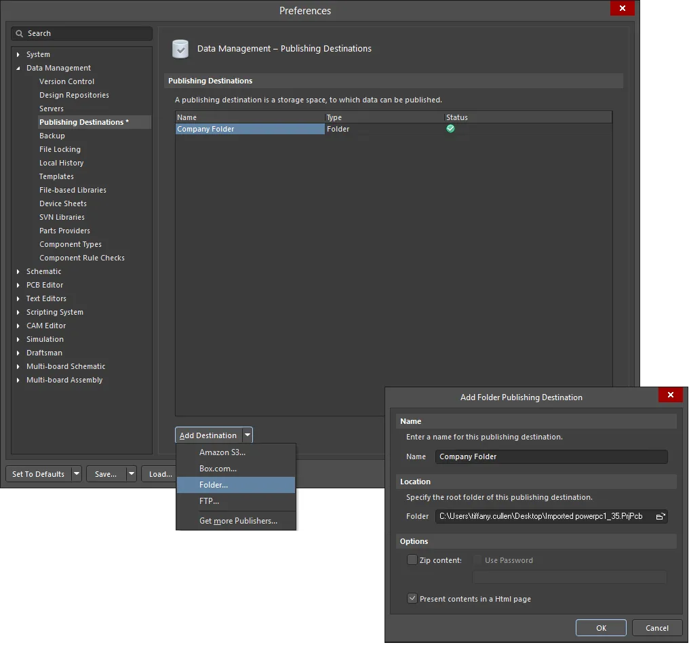Open Version Control preferences page
Viewport: 689px width, 645px height.
click(66, 81)
